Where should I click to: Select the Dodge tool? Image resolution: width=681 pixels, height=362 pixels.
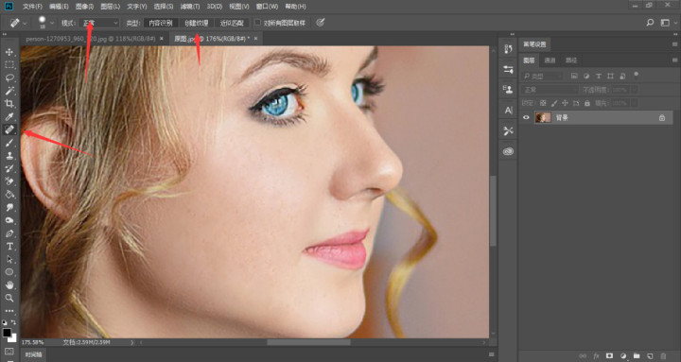pyautogui.click(x=9, y=220)
